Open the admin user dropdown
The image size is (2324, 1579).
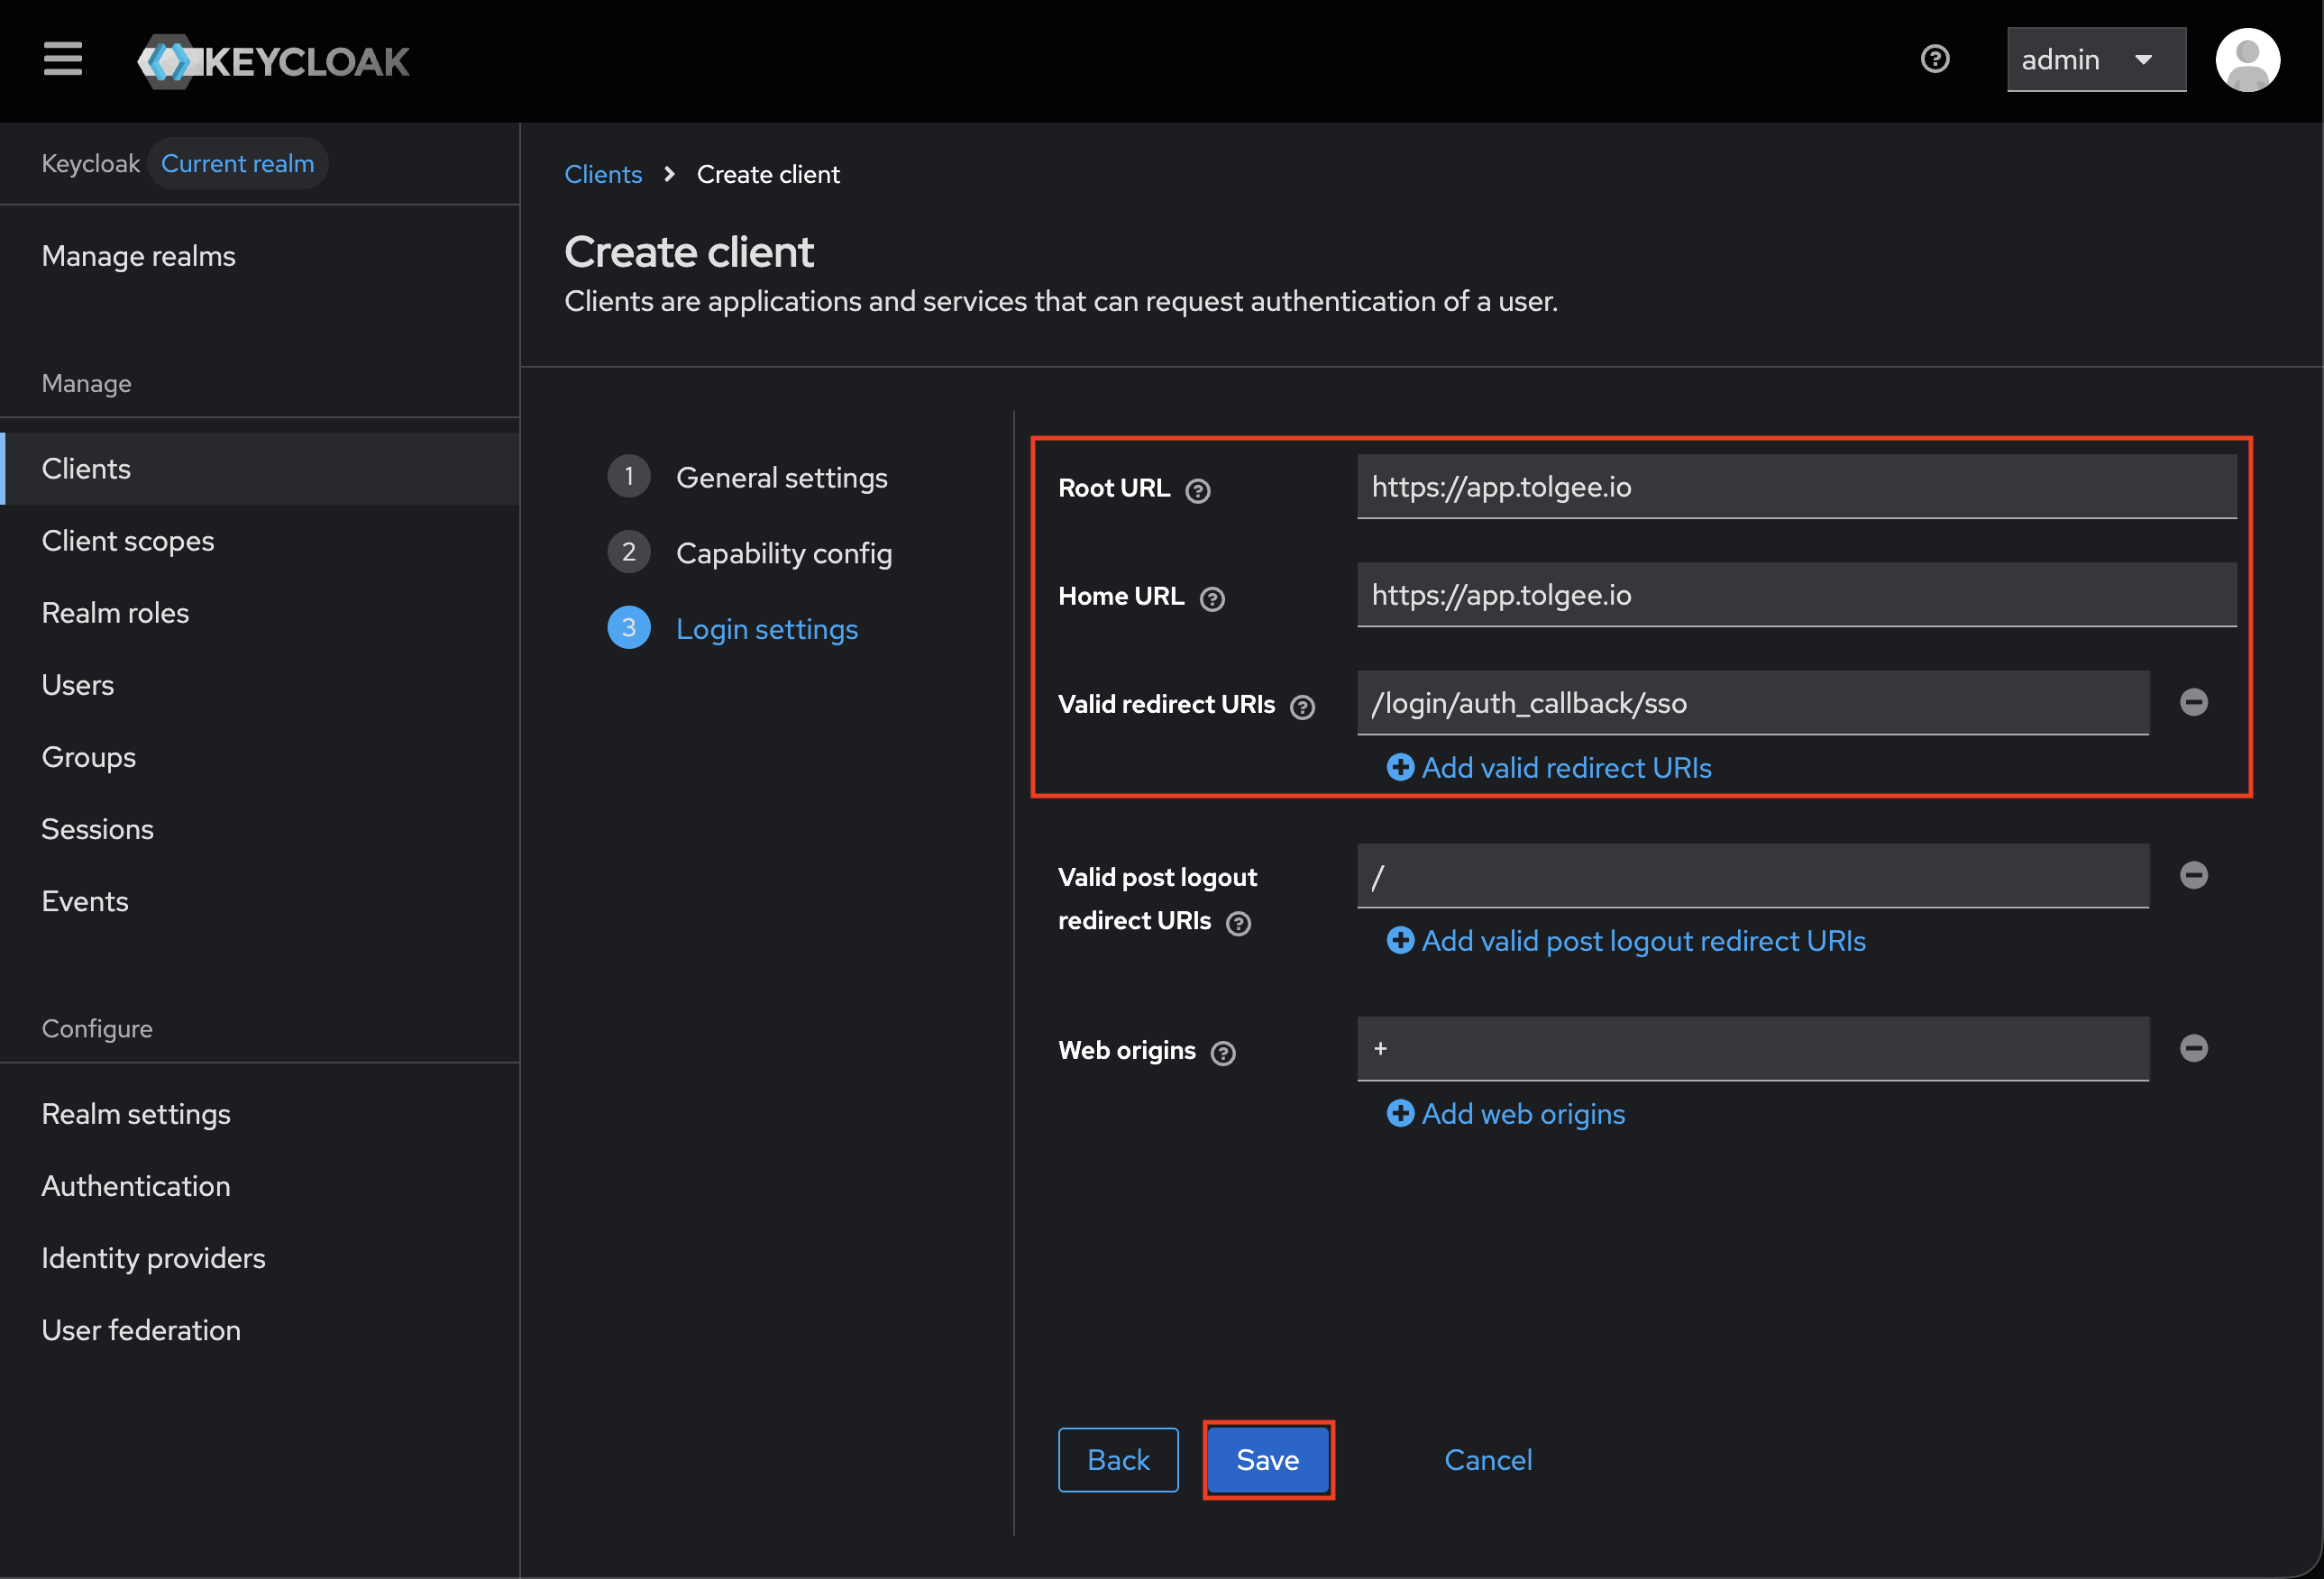[x=2095, y=60]
